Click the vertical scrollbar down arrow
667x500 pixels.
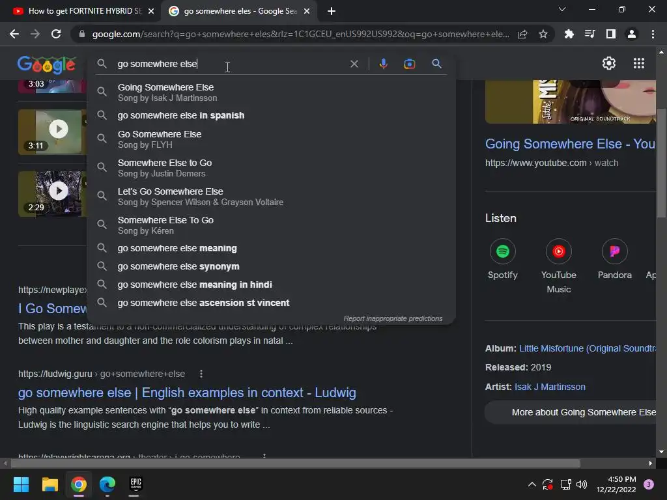(x=661, y=452)
